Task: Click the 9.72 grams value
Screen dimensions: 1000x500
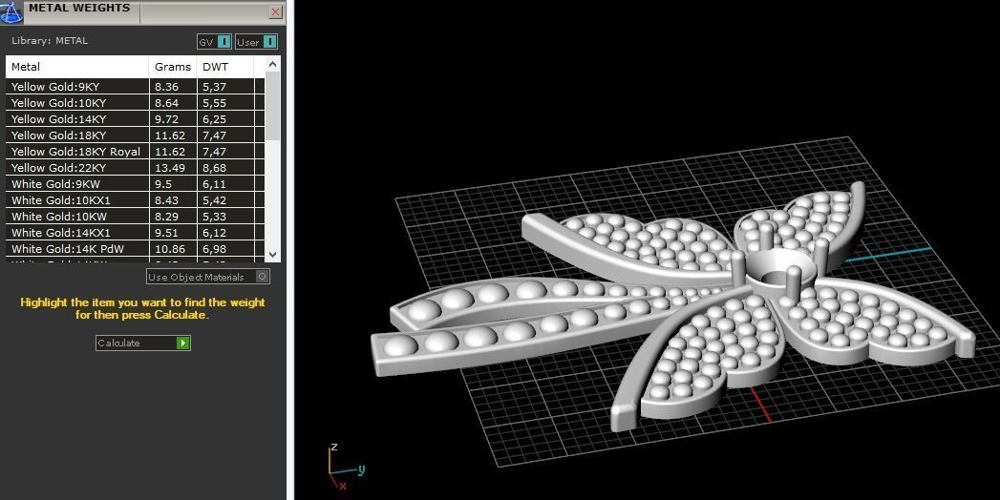Action: (x=166, y=119)
